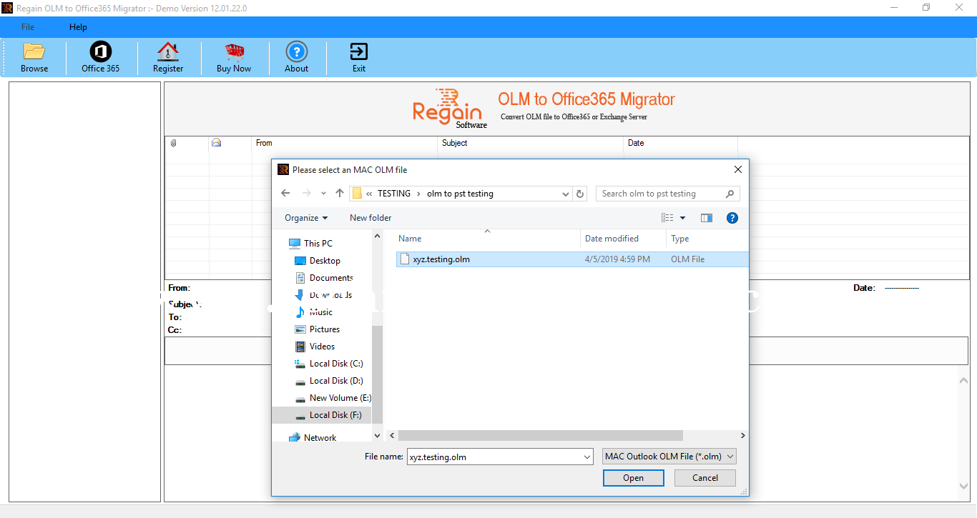Click the Cancel button
Screen dimensions: 977x518
tap(704, 478)
